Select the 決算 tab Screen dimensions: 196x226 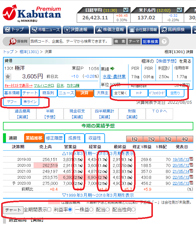84,93
